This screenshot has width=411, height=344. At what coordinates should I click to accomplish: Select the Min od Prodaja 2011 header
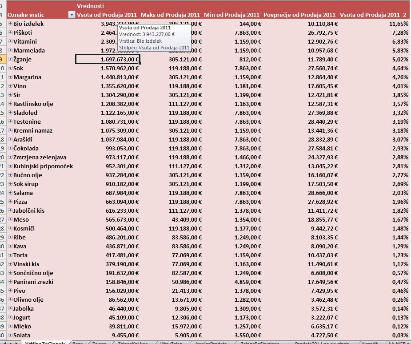point(231,15)
